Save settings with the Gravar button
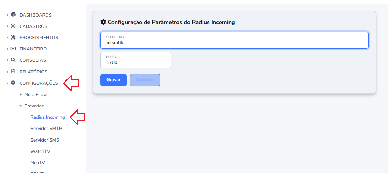The height and width of the screenshot is (173, 388). coord(114,80)
